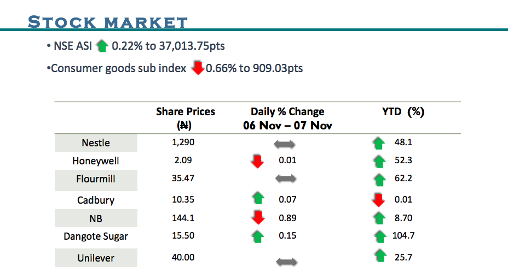The image size is (508, 267).
Task: Click the Daily % Change column header
Action: pyautogui.click(x=287, y=118)
